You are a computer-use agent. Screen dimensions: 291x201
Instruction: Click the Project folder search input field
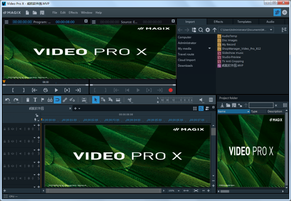261,105
